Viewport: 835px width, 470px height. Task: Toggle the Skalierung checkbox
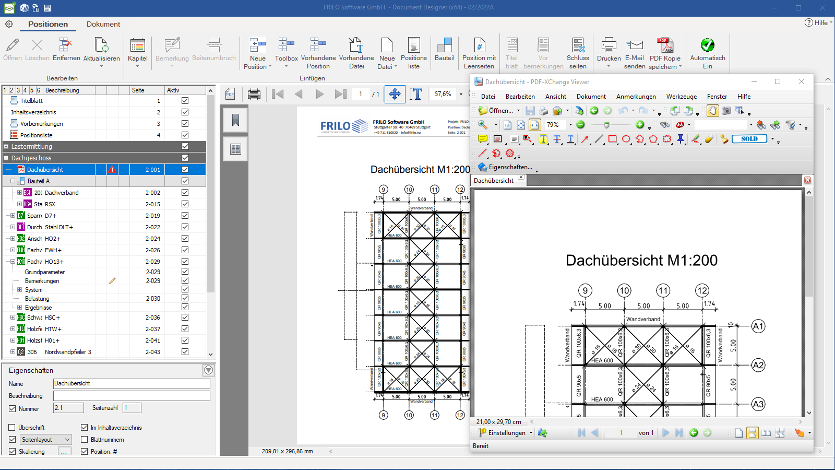[13, 452]
